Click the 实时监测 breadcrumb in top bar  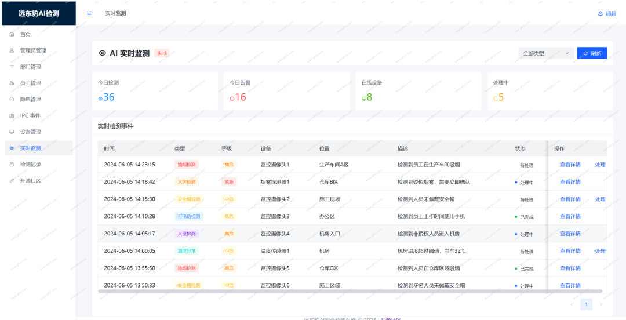[116, 13]
